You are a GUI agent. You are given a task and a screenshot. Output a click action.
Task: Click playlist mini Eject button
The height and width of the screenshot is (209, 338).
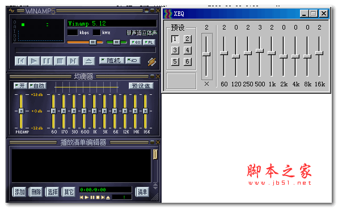coord(108,197)
